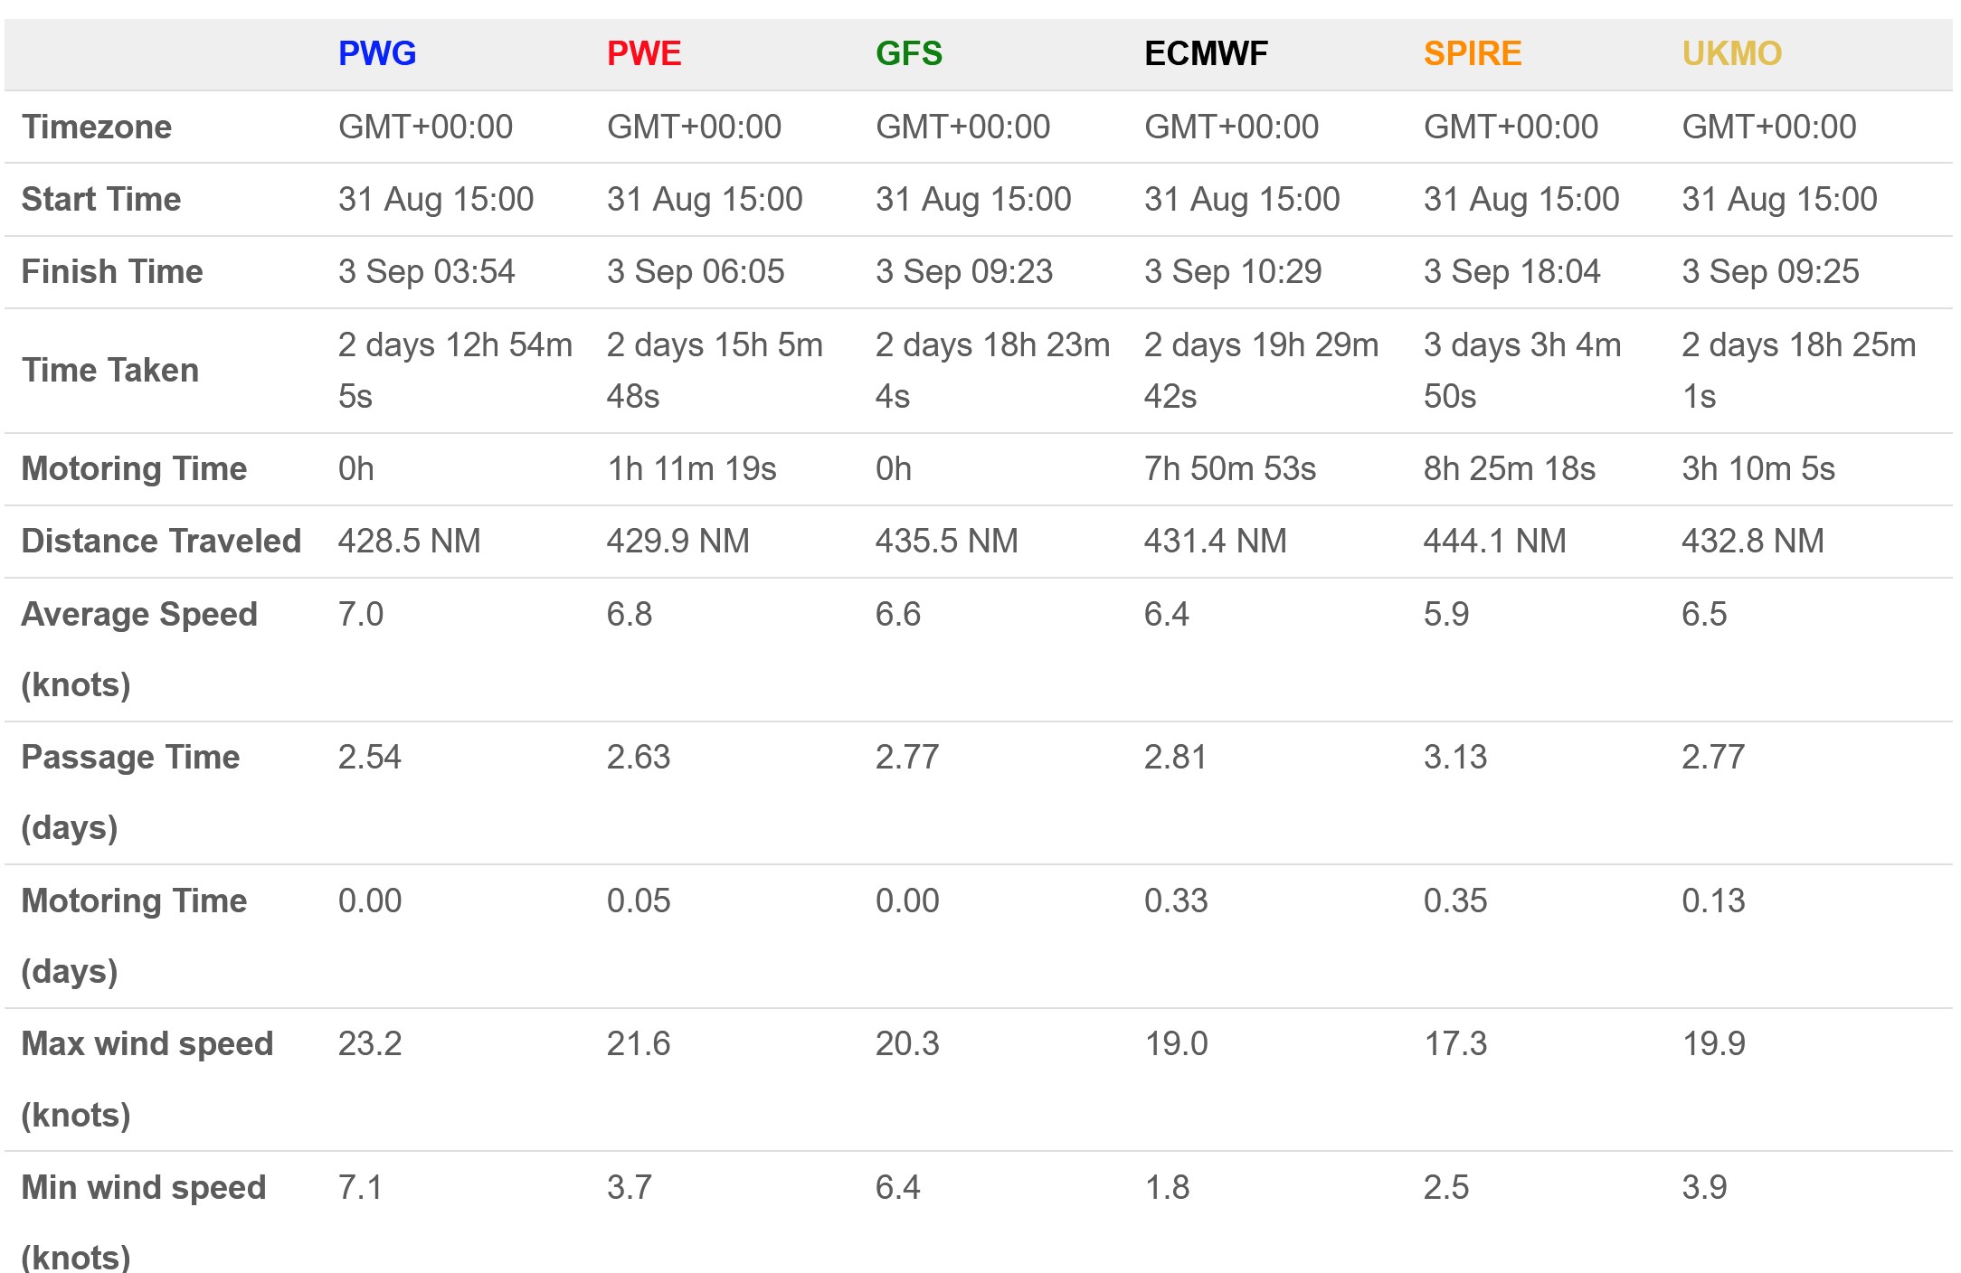Click the ECMWF column header
Image resolution: width=1961 pixels, height=1273 pixels.
(1206, 53)
